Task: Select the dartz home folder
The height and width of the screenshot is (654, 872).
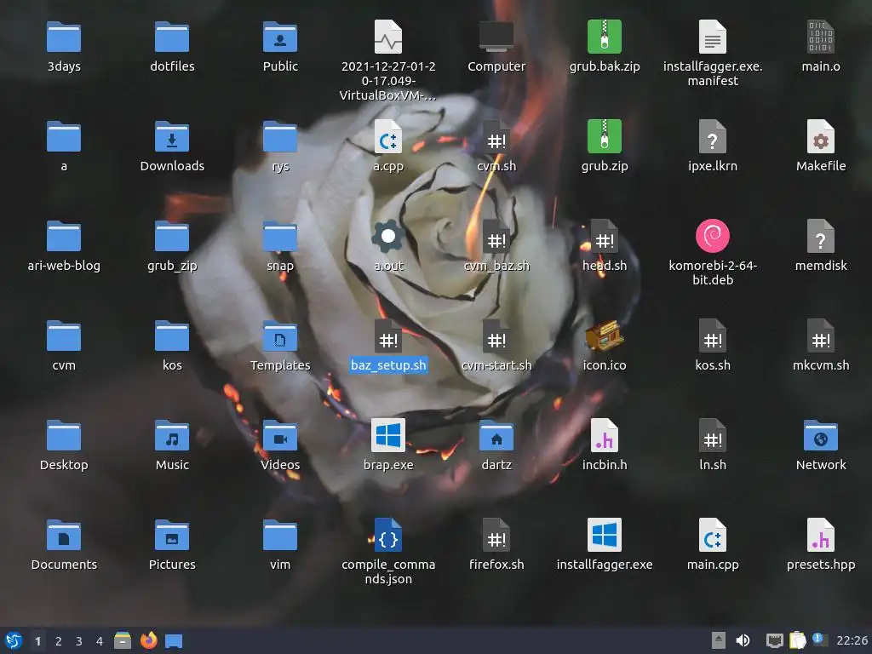Action: click(496, 435)
